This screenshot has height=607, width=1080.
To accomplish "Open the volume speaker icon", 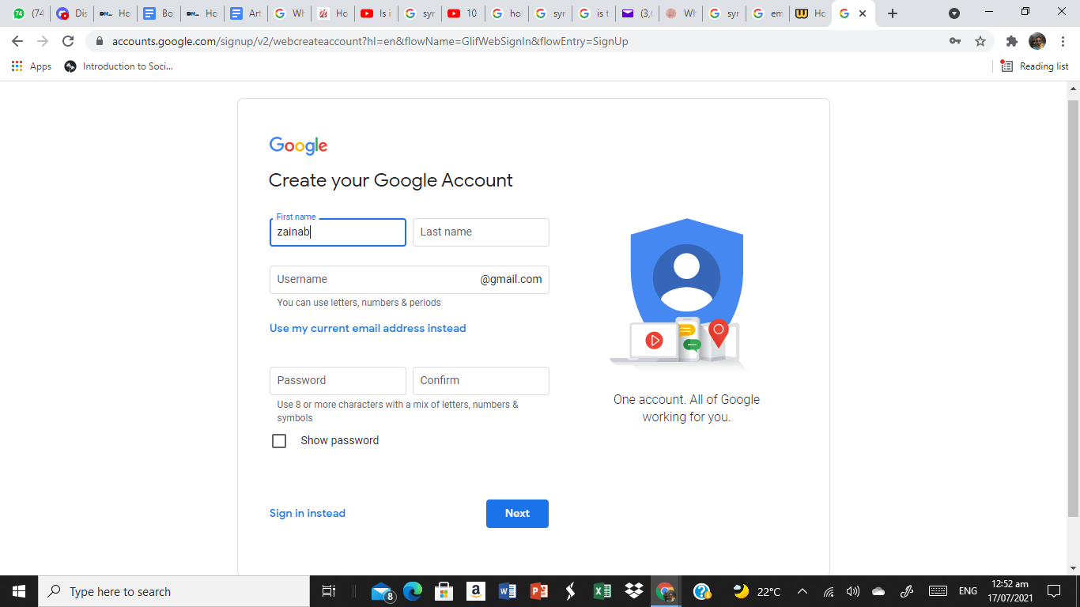I will point(852,591).
